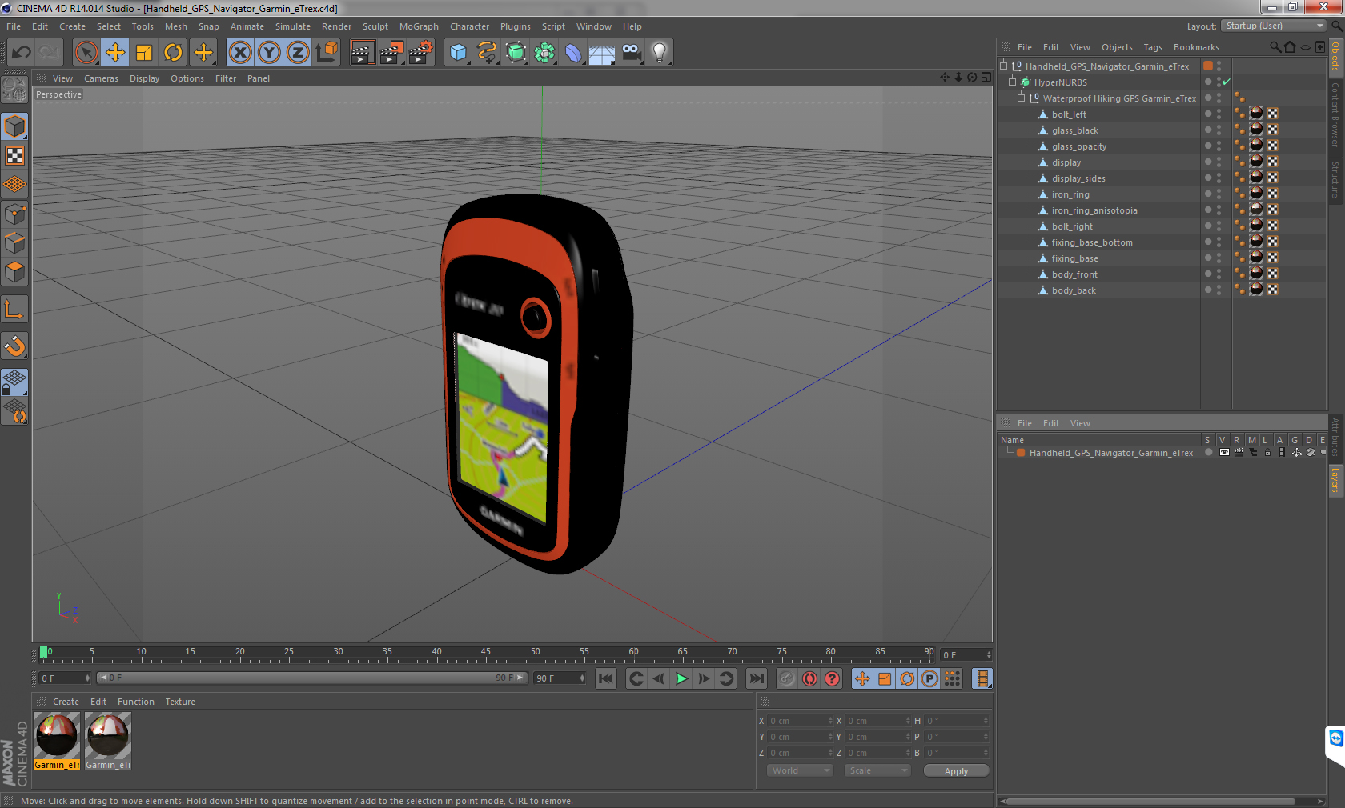The height and width of the screenshot is (808, 1345).
Task: Collapse the root Handheld_GPS_Navigator_Garmin_eTrex object
Action: 1003,66
